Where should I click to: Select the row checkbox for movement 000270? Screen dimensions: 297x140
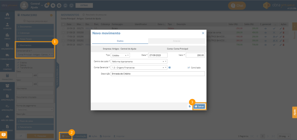(x=63, y=29)
